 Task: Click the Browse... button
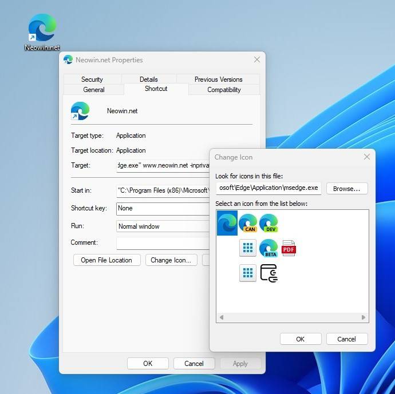(347, 189)
